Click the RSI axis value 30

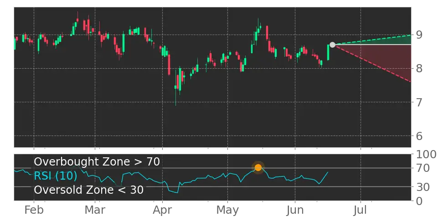pyautogui.click(x=422, y=186)
